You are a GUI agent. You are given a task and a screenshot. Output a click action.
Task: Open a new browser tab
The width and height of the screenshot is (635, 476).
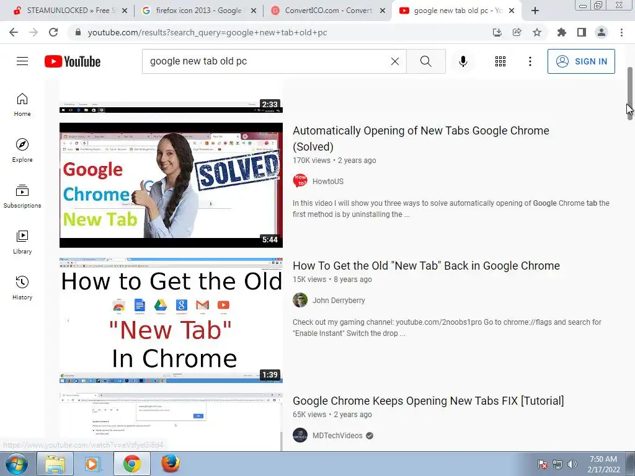535,11
